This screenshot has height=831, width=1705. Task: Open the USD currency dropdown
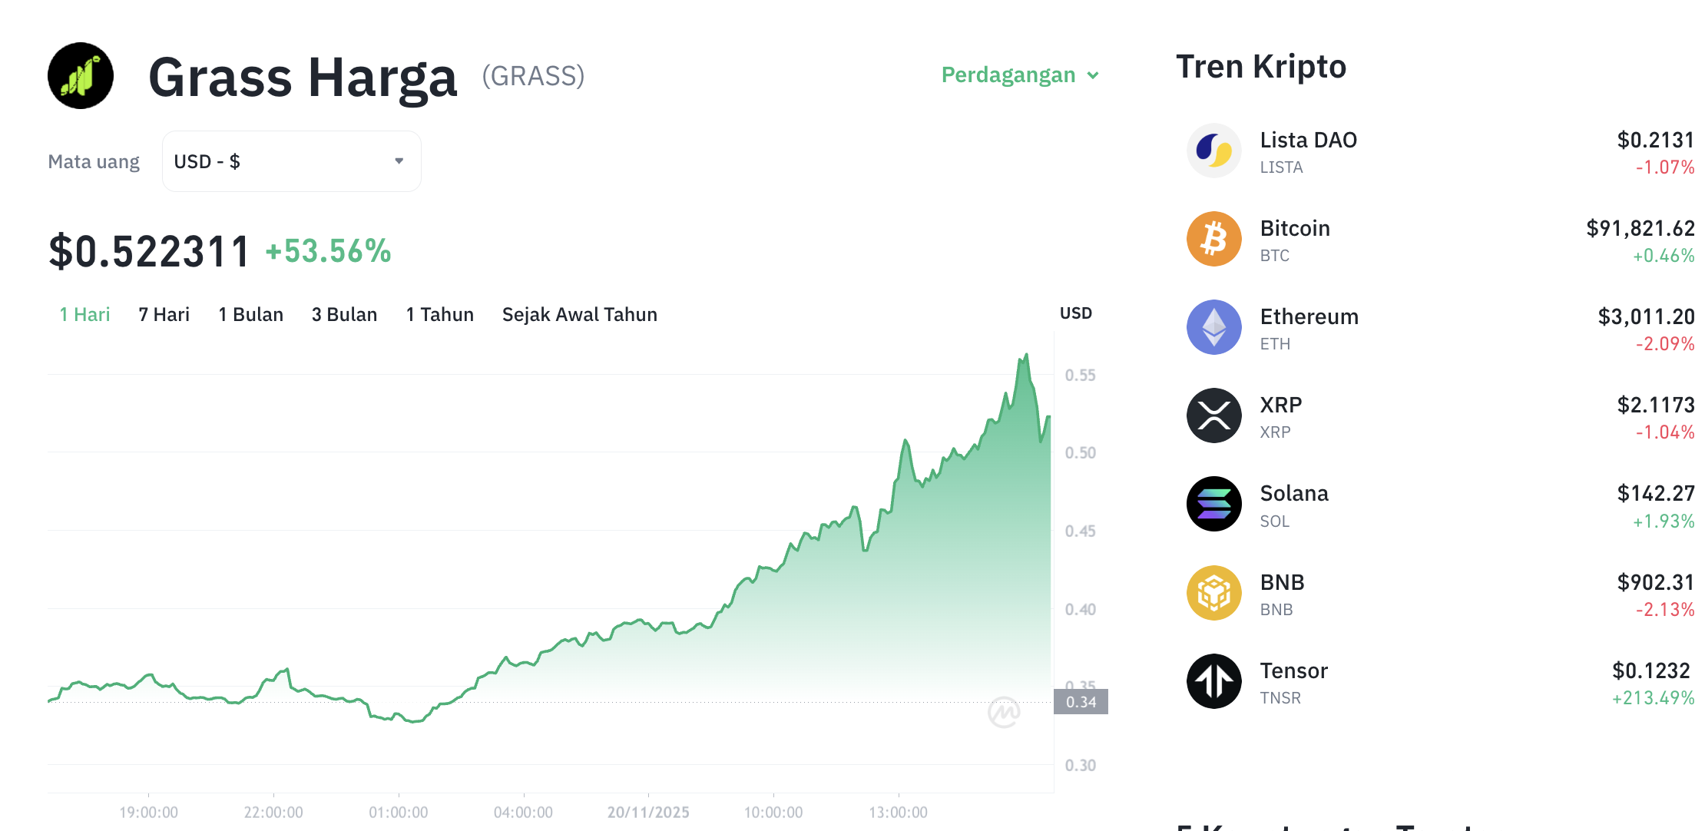(x=290, y=161)
